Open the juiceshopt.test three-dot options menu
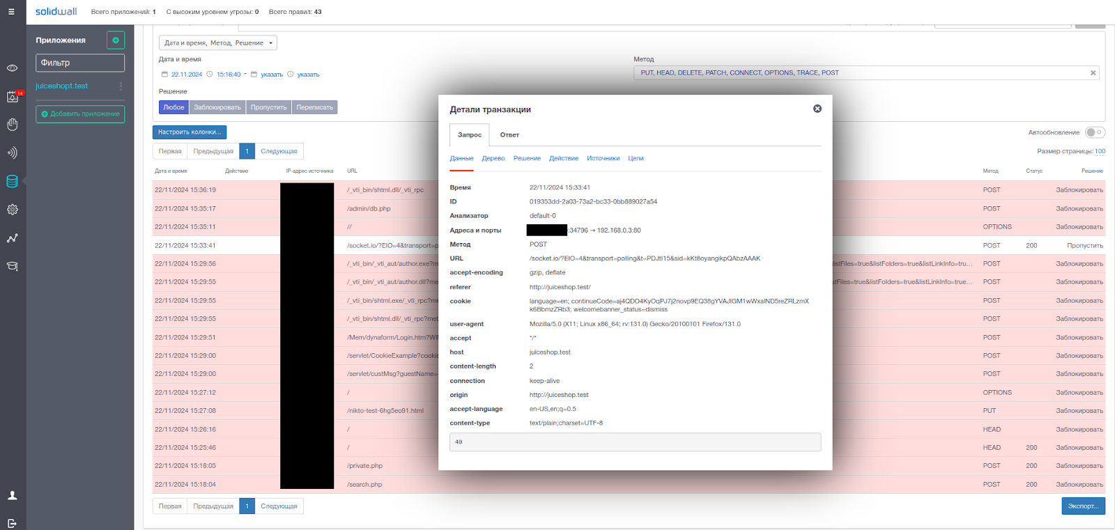1115x530 pixels. click(121, 86)
